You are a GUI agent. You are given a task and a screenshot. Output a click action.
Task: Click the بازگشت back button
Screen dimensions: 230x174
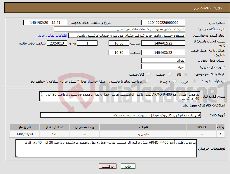(x=108, y=166)
